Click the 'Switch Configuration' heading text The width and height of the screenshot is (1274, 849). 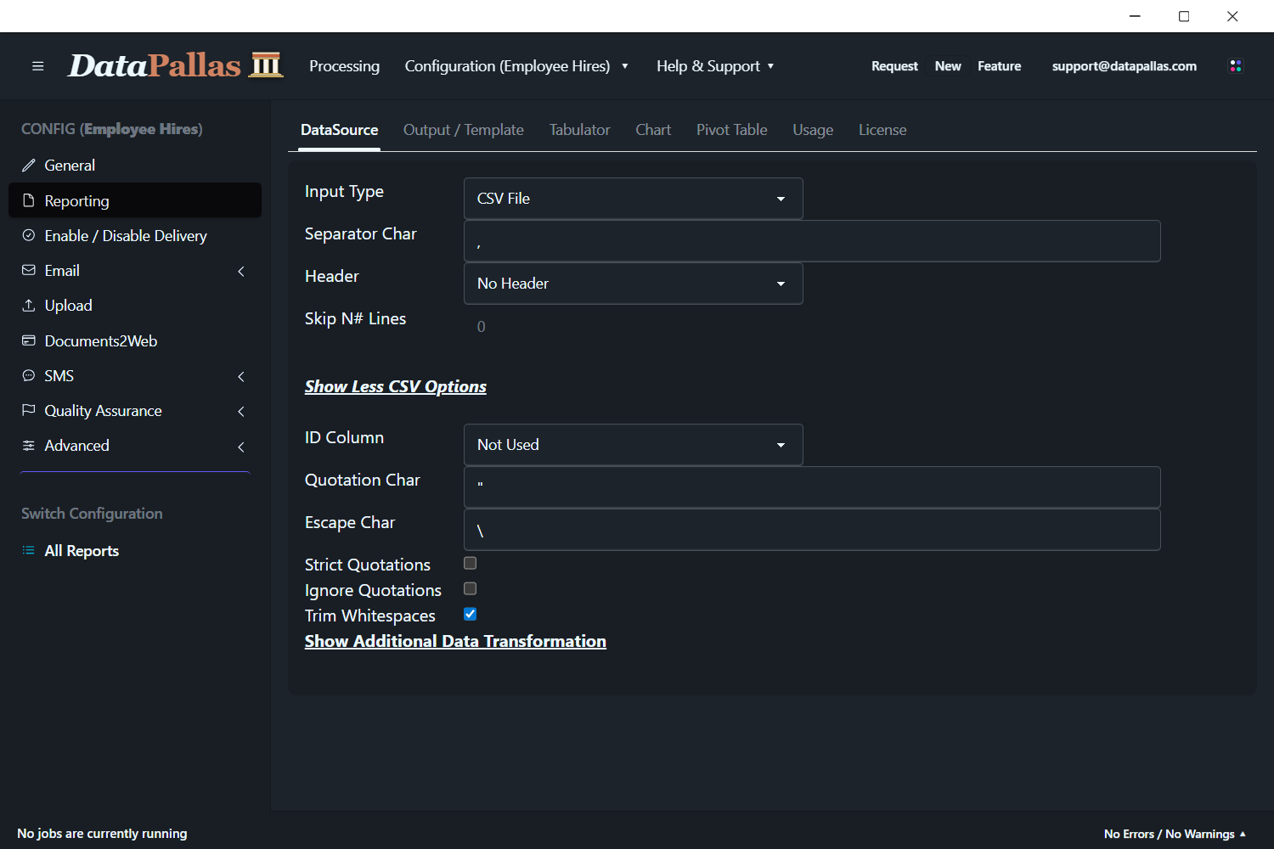coord(92,514)
